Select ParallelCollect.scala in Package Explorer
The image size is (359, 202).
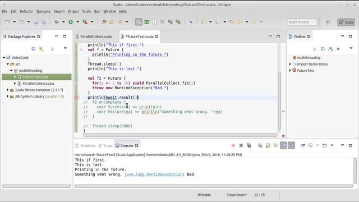click(x=38, y=84)
